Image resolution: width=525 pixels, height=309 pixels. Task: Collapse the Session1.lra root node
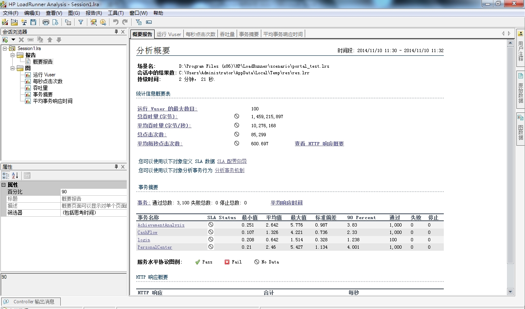pyautogui.click(x=5, y=48)
